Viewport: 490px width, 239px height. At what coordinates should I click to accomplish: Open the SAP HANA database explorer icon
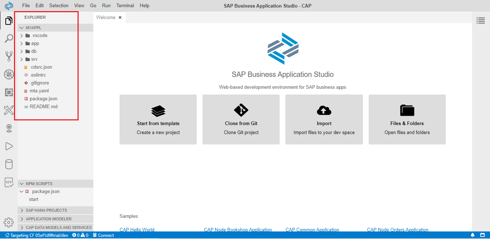coord(9,164)
